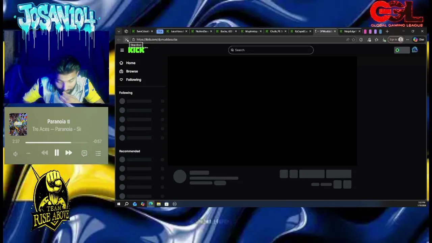Close the Bocha_420 tab
The height and width of the screenshot is (243, 432).
(236, 31)
